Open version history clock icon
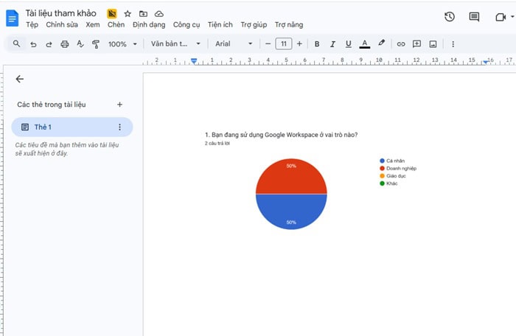This screenshot has width=516, height=336. coord(450,17)
